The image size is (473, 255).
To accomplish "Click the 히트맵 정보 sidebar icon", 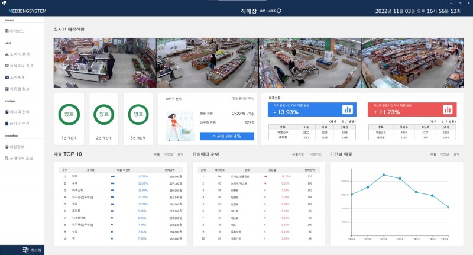I will 7,89.
